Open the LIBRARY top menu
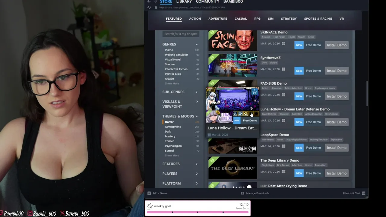The image size is (386, 217). [184, 2]
